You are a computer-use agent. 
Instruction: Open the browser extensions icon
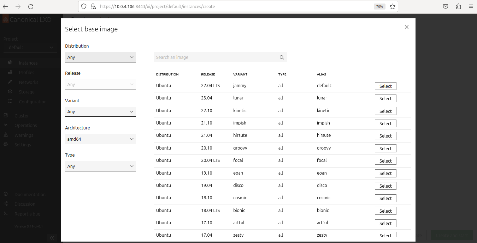pos(458,6)
